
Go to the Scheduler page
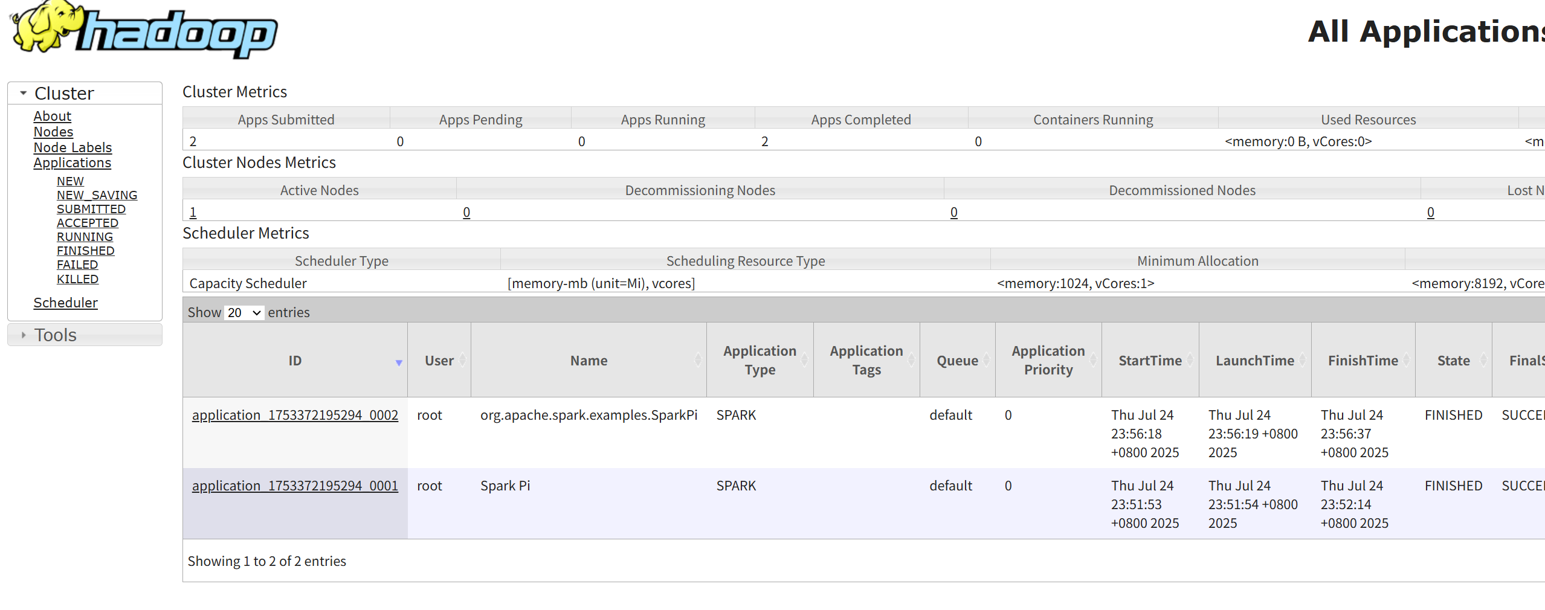click(x=65, y=303)
